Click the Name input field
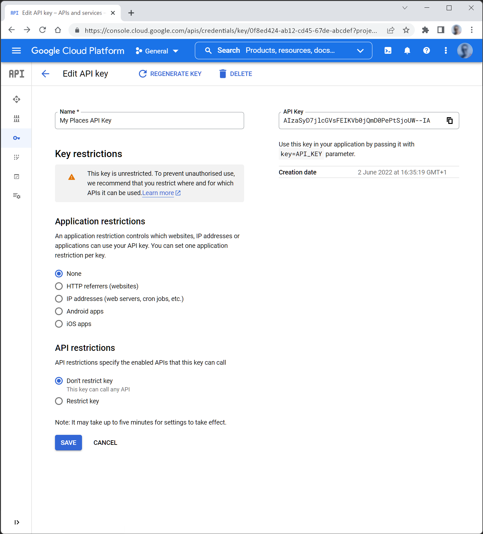Image resolution: width=483 pixels, height=534 pixels. point(149,121)
